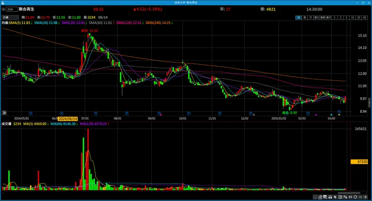Click the cyan triangle marker at 03/03

click(x=331, y=115)
